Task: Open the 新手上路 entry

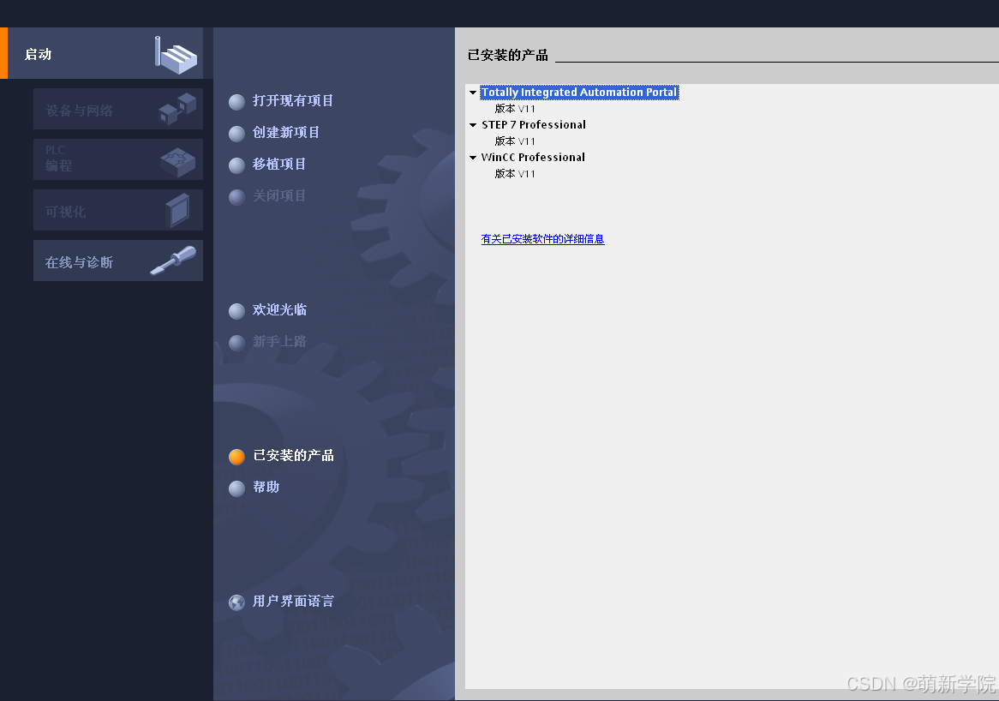Action: (x=279, y=342)
